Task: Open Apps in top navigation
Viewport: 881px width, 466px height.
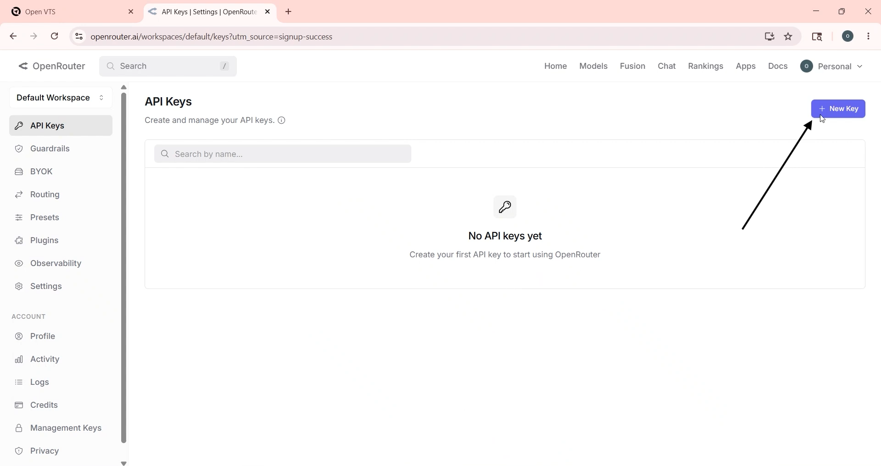Action: click(746, 67)
